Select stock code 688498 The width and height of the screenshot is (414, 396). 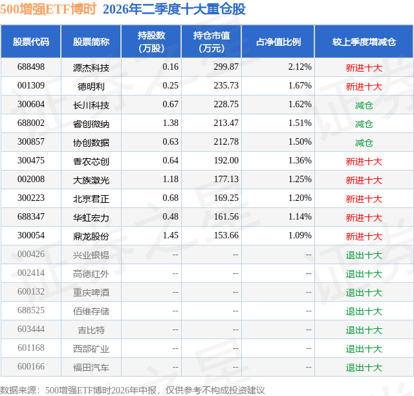click(31, 67)
